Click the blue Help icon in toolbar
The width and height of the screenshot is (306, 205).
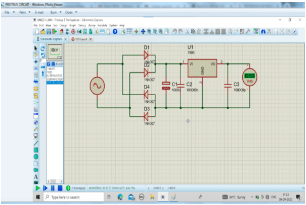(x=115, y=31)
